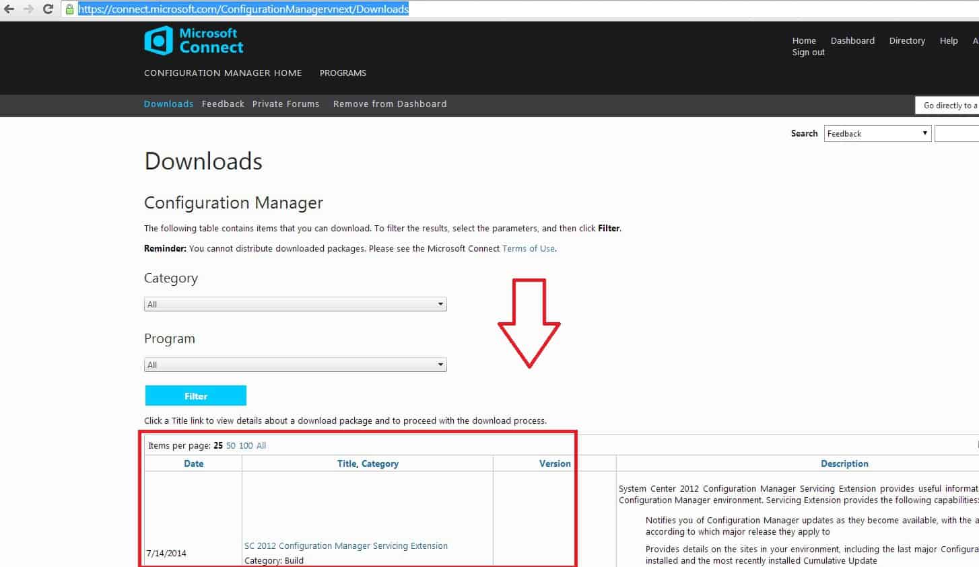Expand the Search Feedback dropdown
Viewport: 979px width, 567px height.
pos(877,133)
